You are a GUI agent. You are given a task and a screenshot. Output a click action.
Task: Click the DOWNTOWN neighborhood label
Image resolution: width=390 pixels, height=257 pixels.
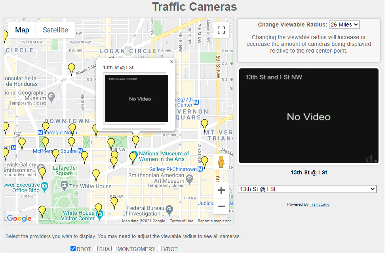pyautogui.click(x=67, y=121)
